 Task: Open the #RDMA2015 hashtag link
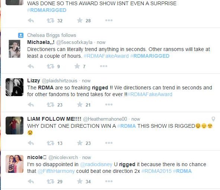[156, 171]
